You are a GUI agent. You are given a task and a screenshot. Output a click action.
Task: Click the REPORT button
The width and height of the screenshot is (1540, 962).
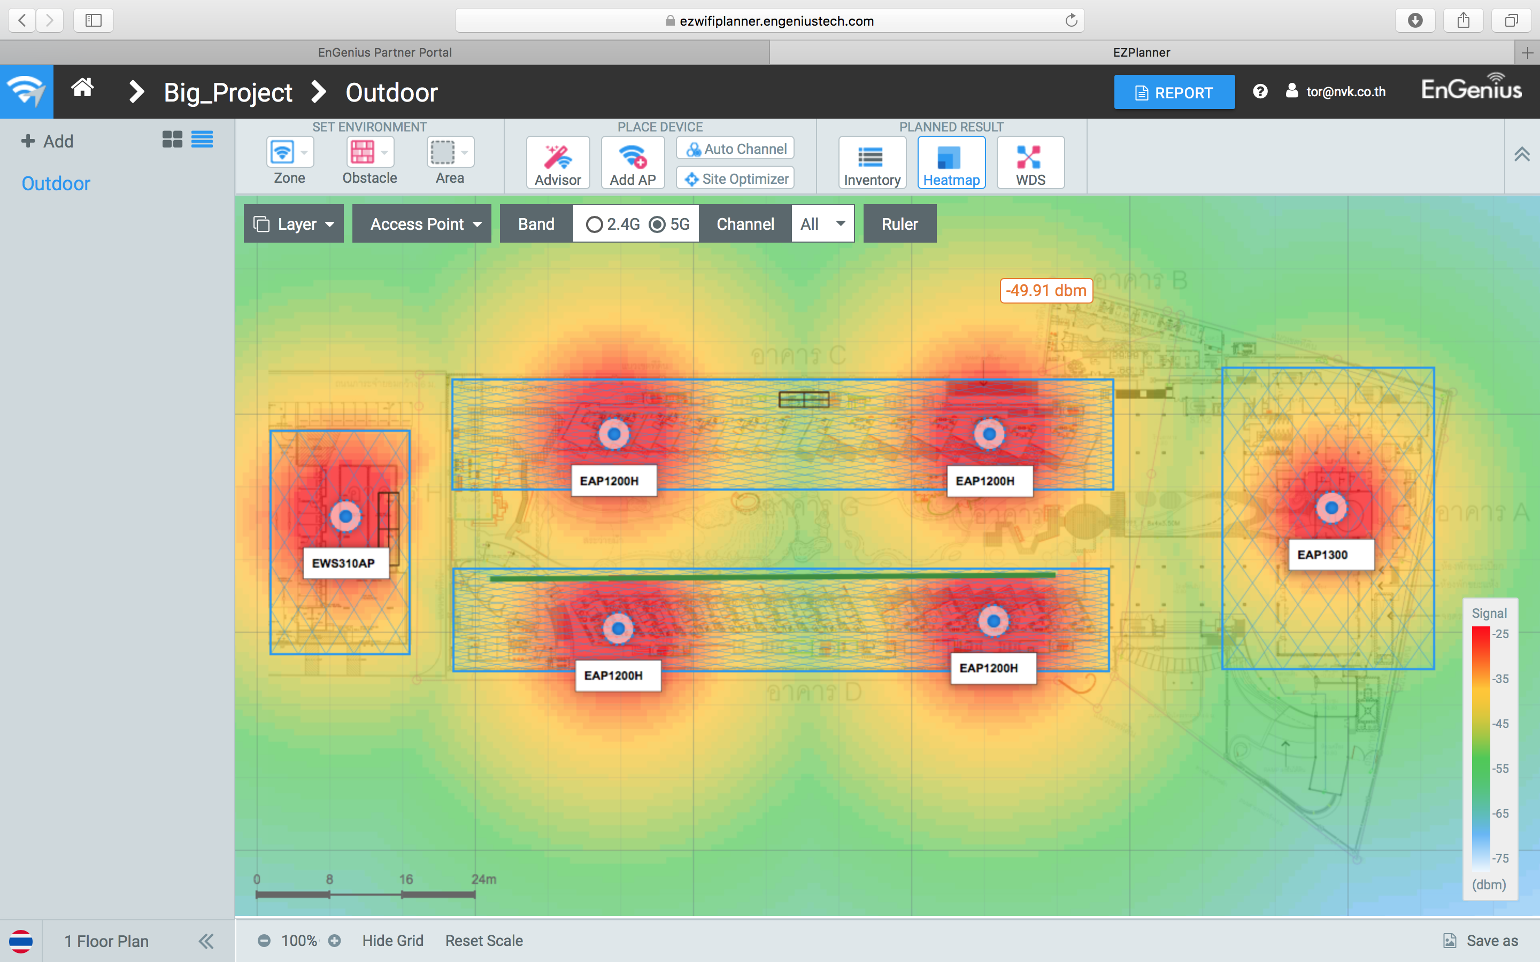coord(1174,92)
